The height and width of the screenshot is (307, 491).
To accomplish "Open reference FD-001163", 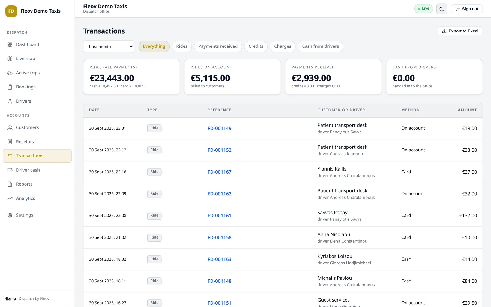I will [x=220, y=259].
